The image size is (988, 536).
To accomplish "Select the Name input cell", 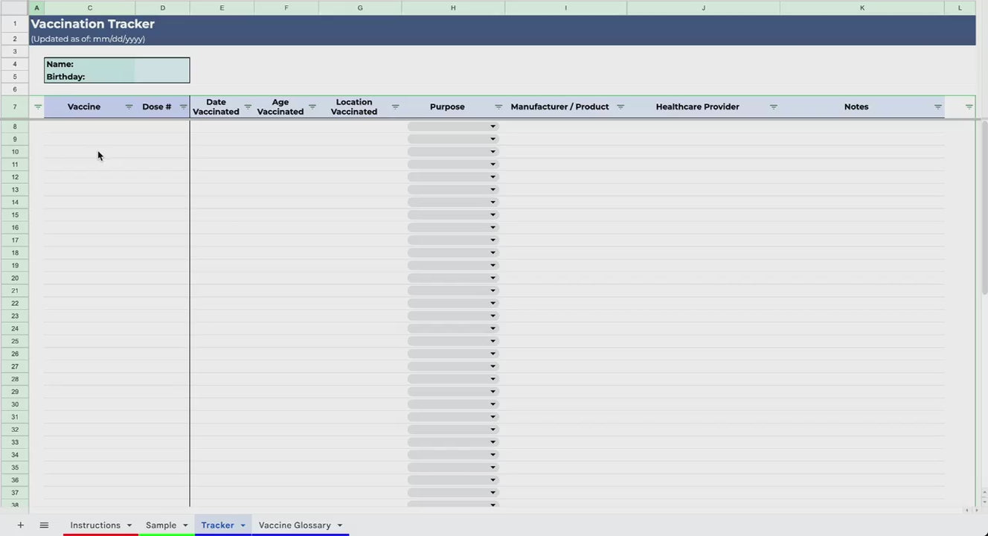I will pos(161,64).
